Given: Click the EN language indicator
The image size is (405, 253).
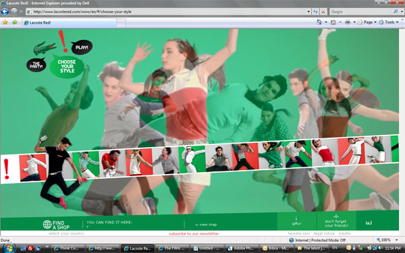Looking at the screenshot, I should [x=335, y=248].
